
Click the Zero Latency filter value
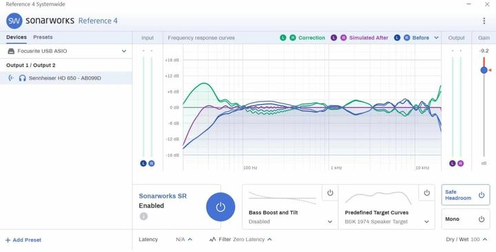pyautogui.click(x=249, y=240)
